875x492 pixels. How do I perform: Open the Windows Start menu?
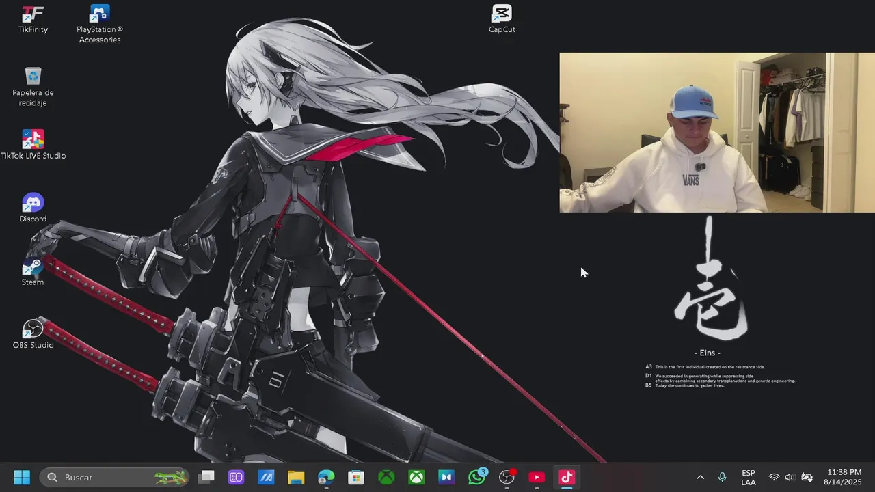click(x=22, y=477)
